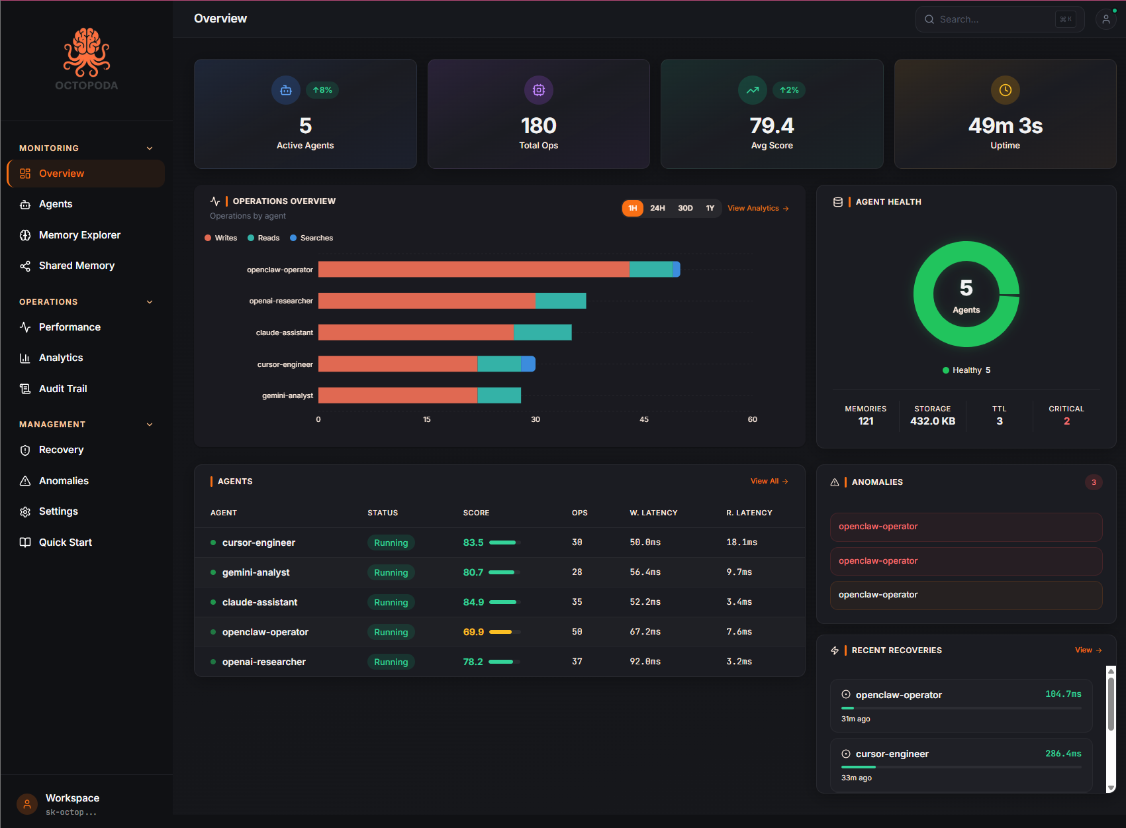Viewport: 1126px width, 828px height.
Task: Open View Analytics from Operations Overview
Action: tap(757, 208)
